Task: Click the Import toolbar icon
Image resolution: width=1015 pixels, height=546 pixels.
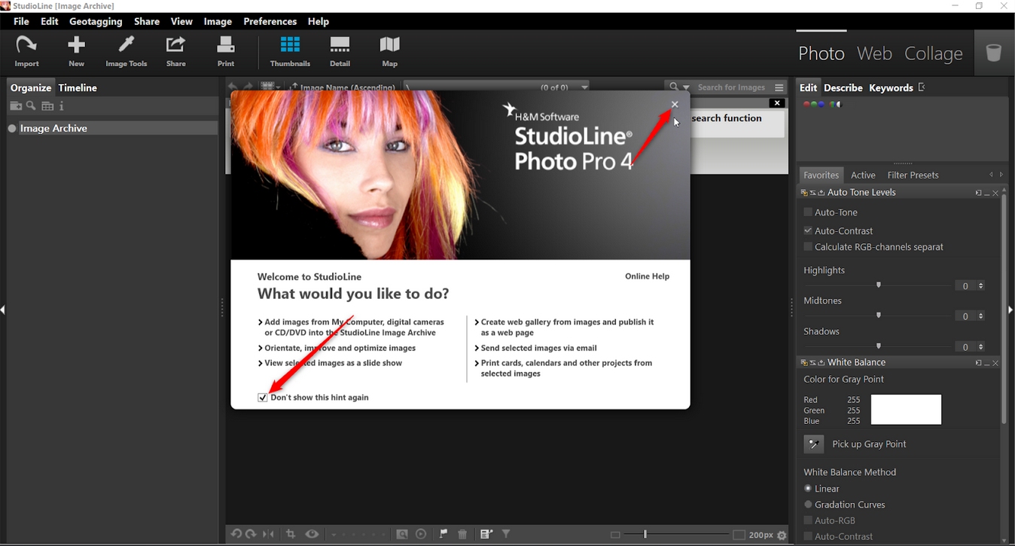Action: click(x=26, y=52)
